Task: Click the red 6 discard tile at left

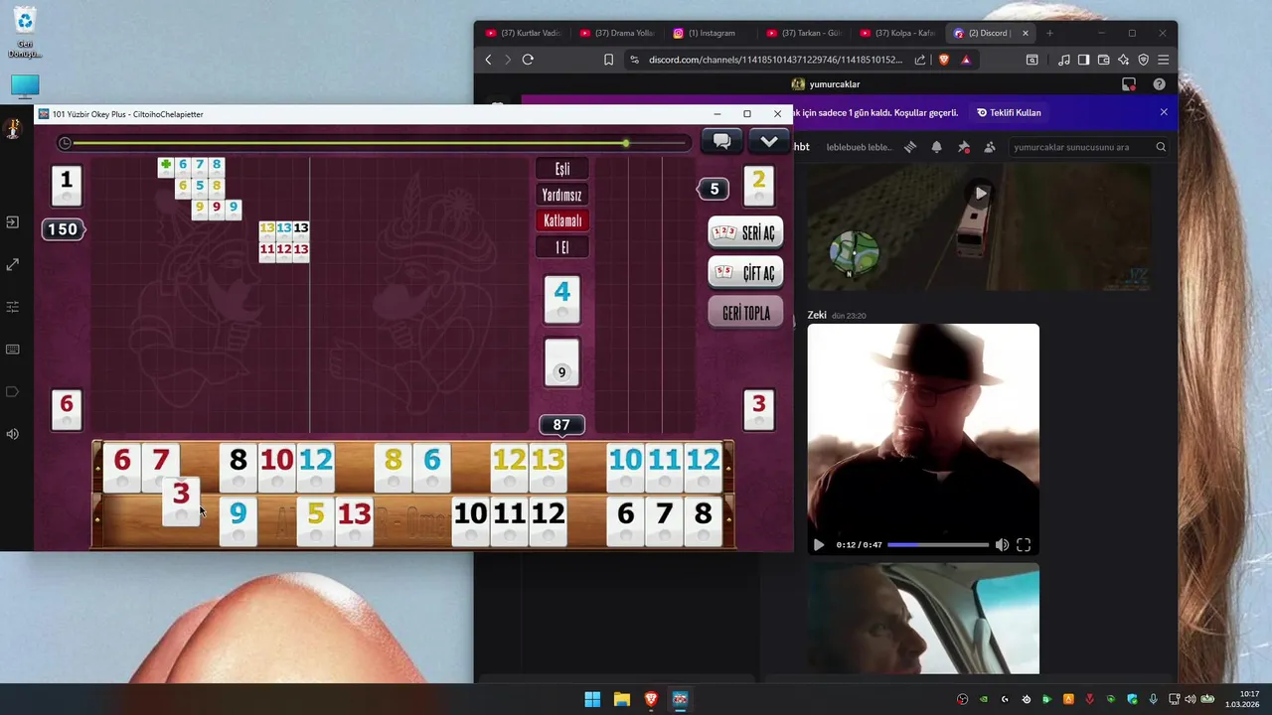Action: coord(67,409)
